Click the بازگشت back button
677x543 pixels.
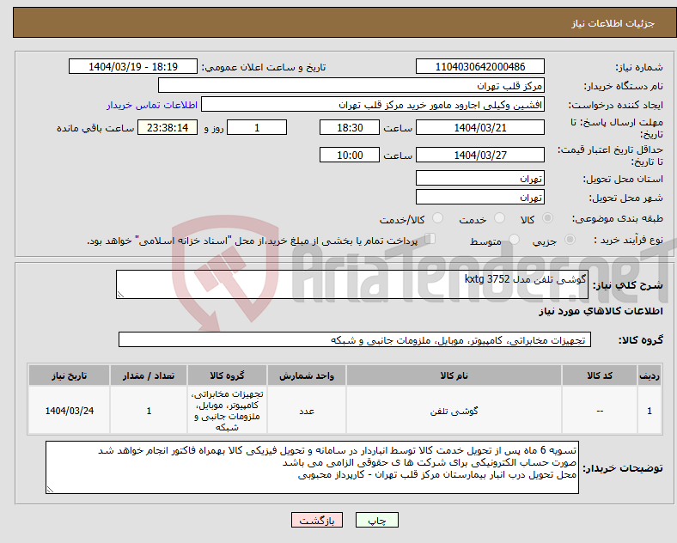pyautogui.click(x=317, y=520)
